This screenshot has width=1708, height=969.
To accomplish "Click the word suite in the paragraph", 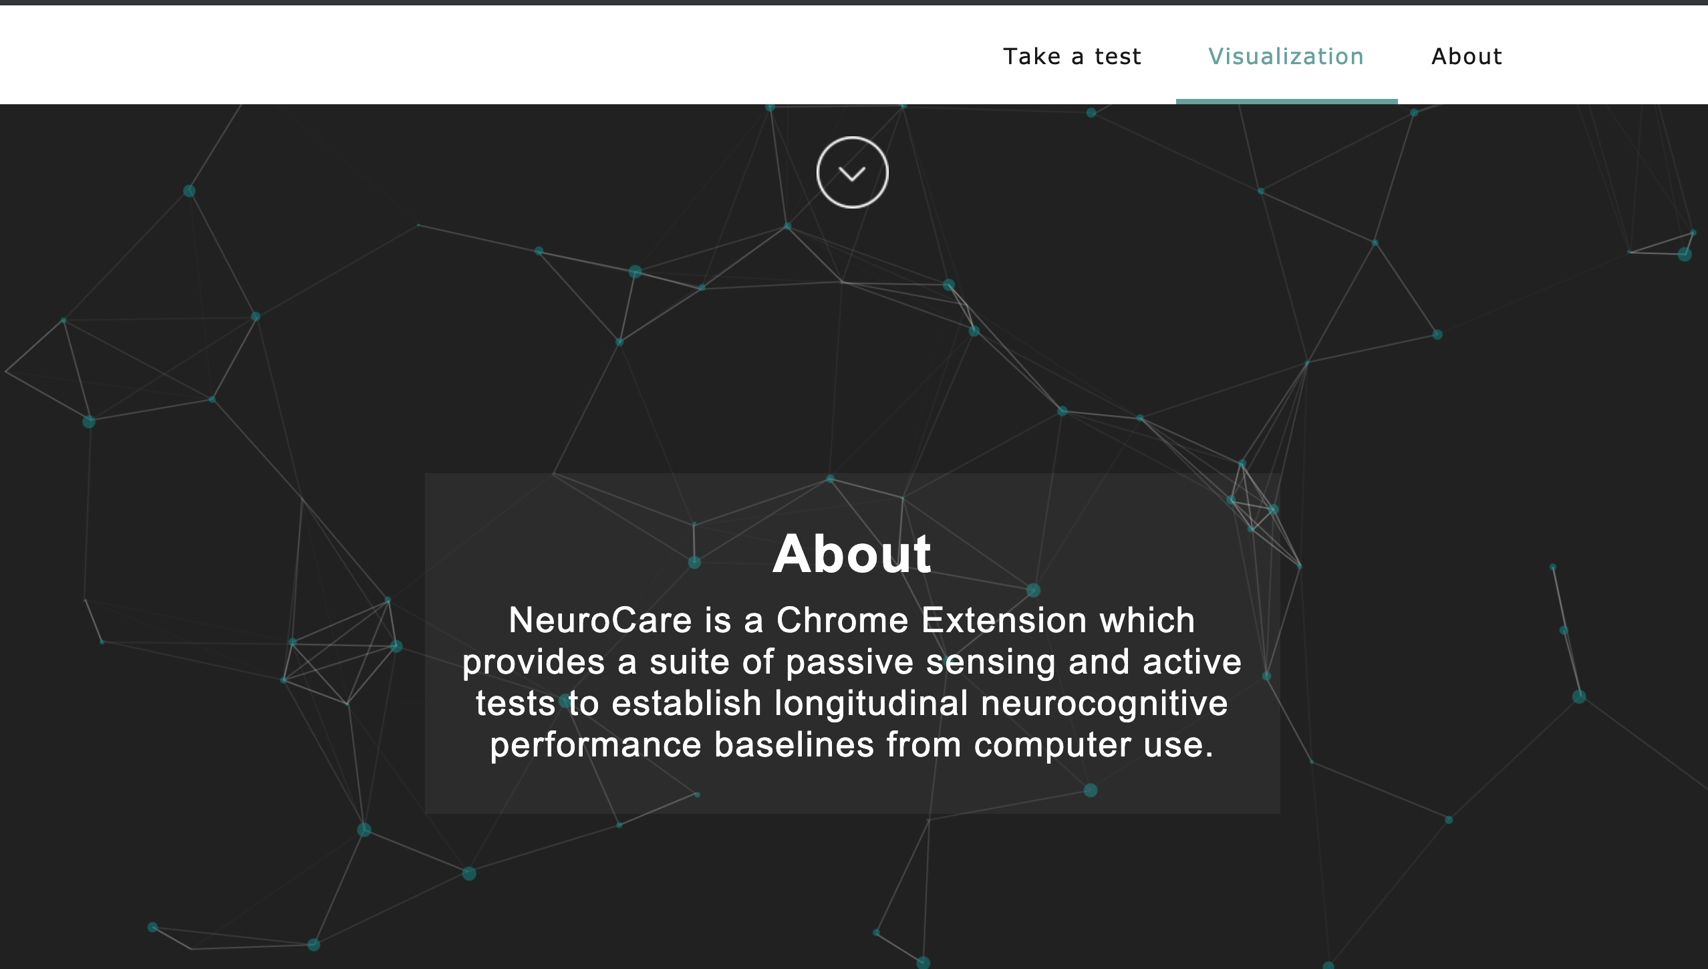I will point(688,662).
